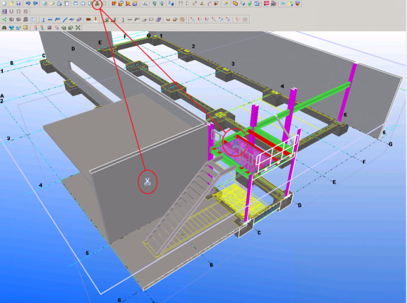The height and width of the screenshot is (303, 407).
Task: Click the yellow square icon beside binoculars
Action: pyautogui.click(x=26, y=27)
